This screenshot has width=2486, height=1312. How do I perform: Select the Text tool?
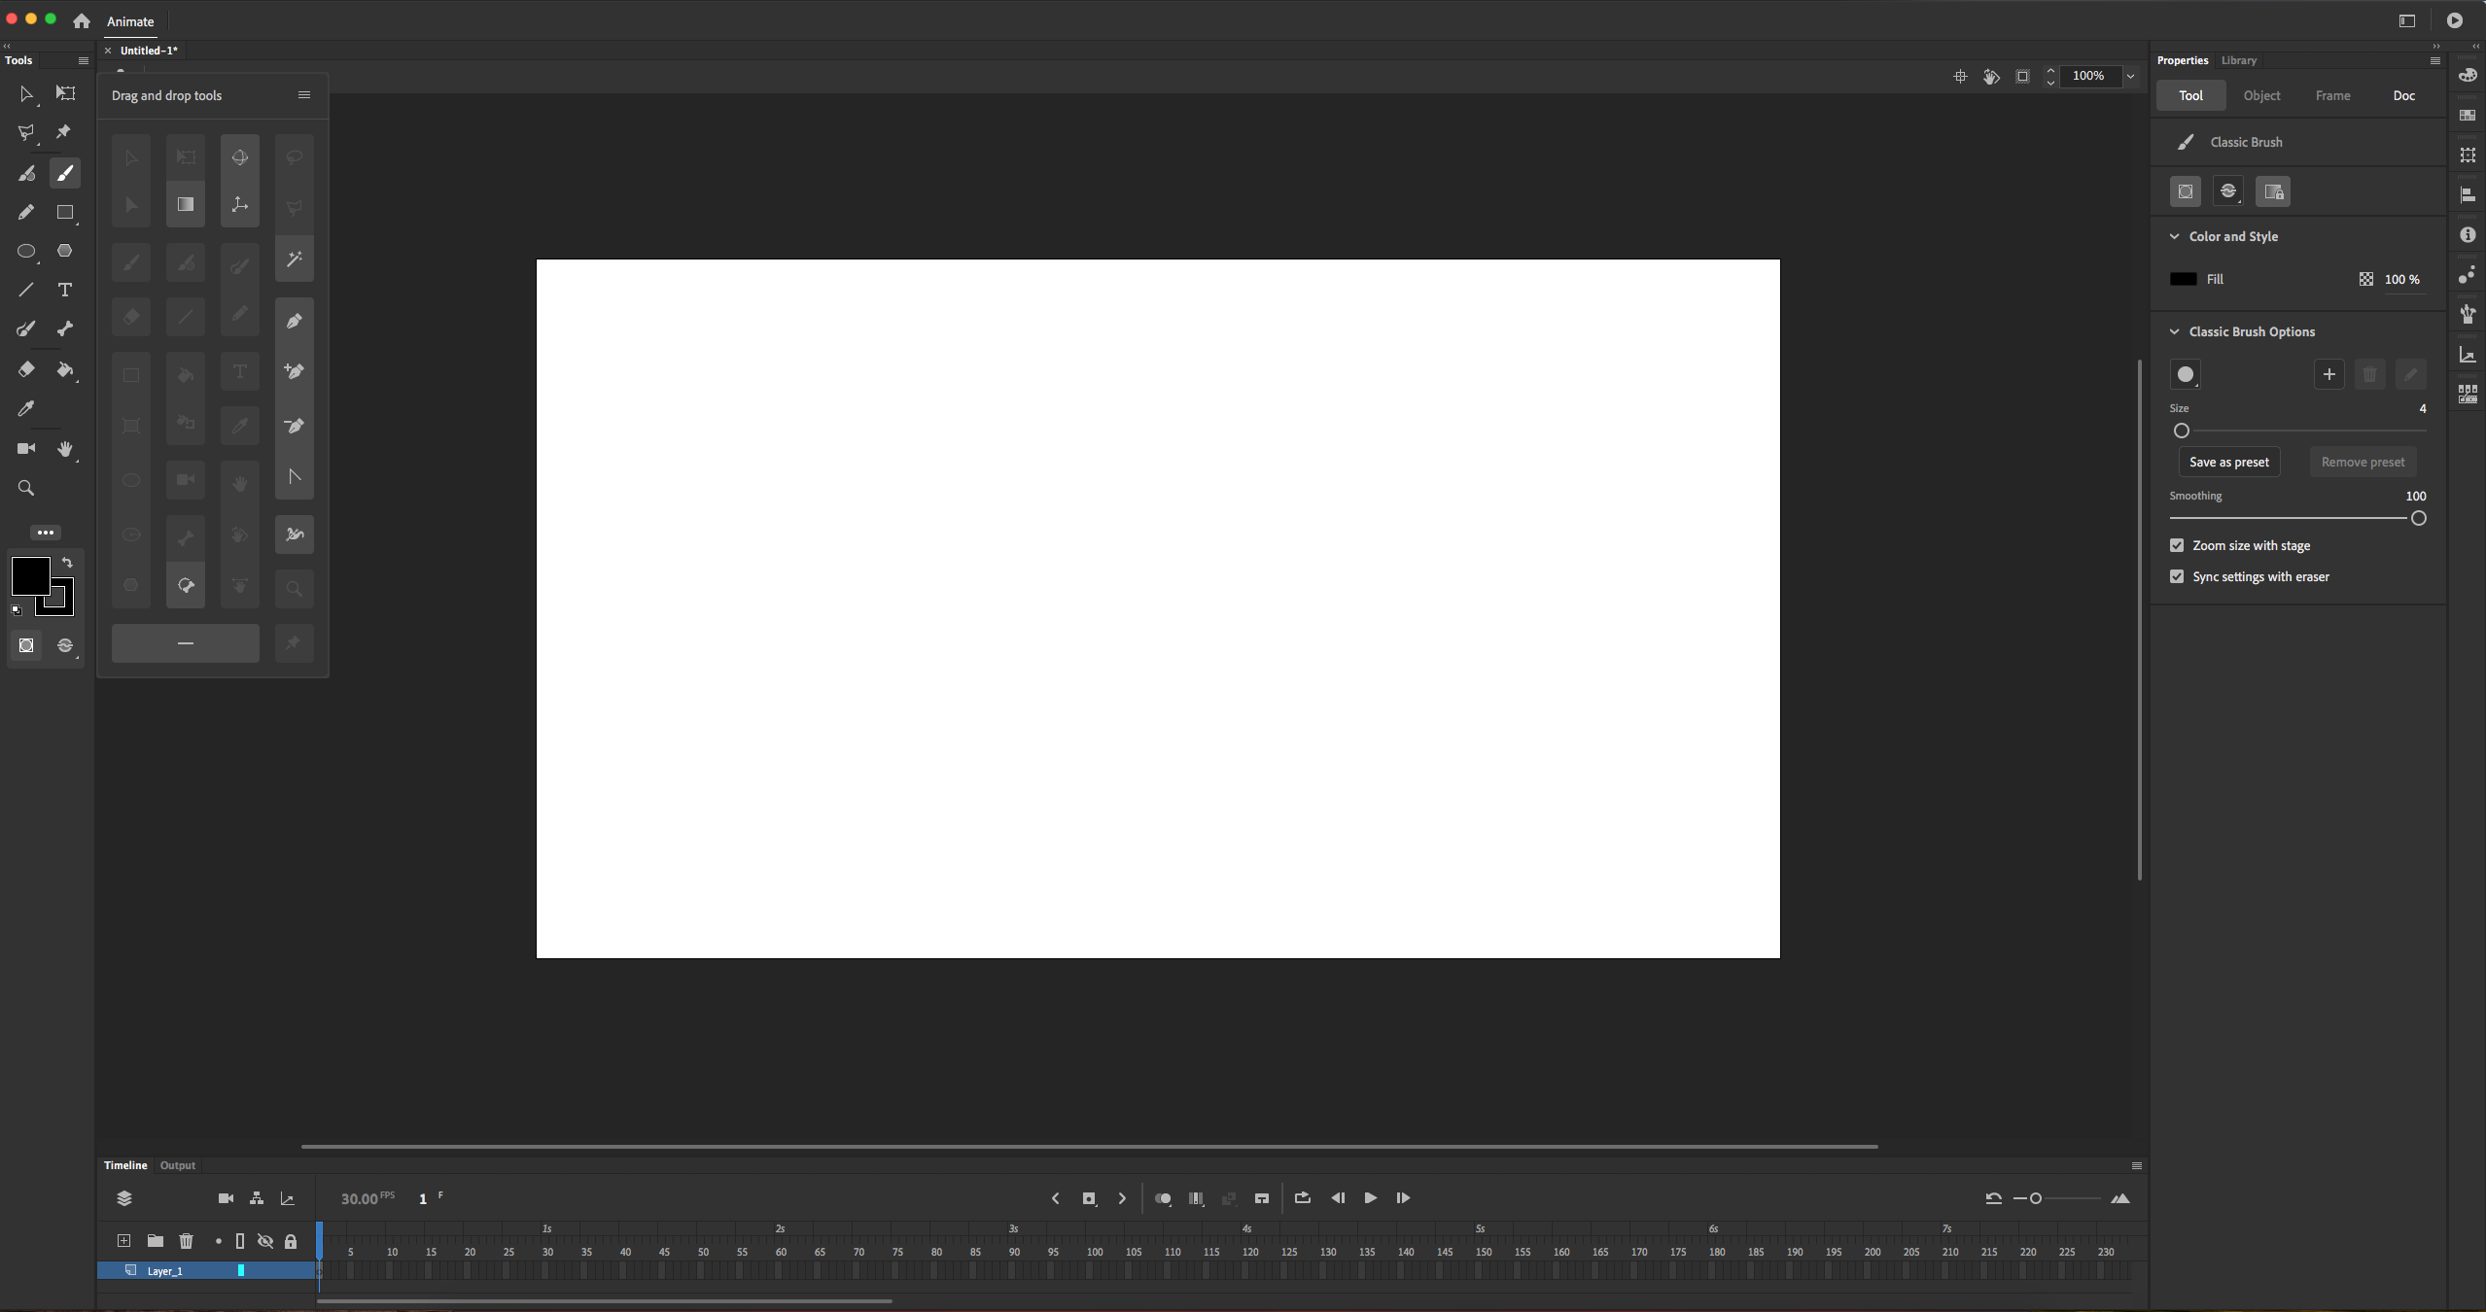click(x=66, y=290)
